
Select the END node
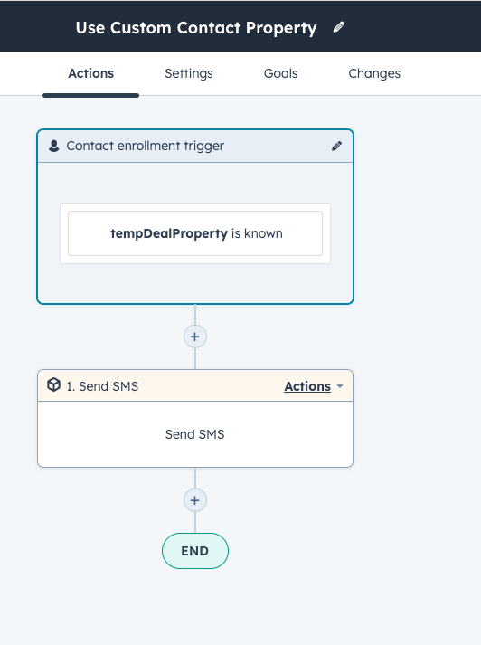(195, 551)
